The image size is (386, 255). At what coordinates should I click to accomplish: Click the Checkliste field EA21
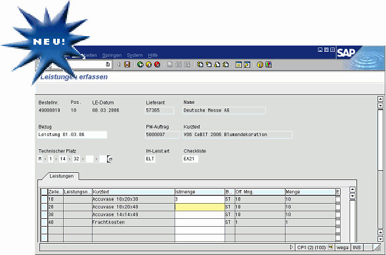[x=190, y=159]
